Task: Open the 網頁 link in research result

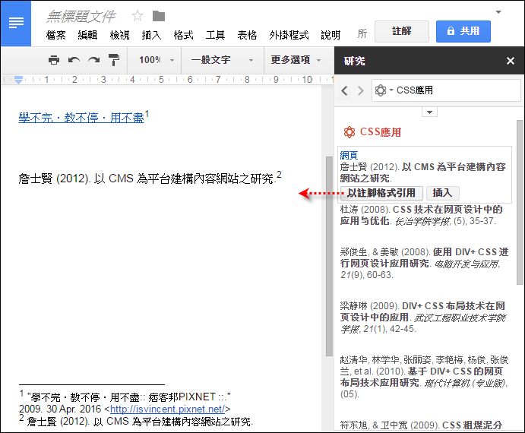Action: (349, 155)
